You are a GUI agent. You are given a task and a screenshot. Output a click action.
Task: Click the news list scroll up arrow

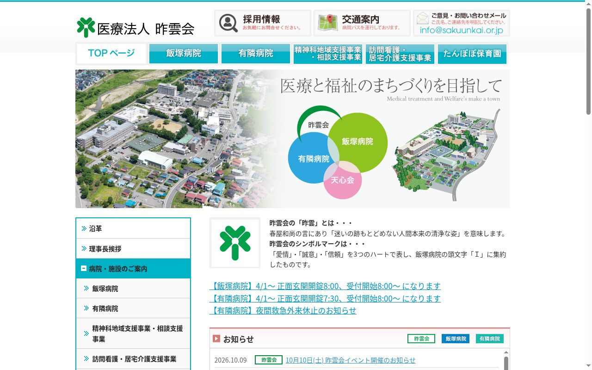click(x=506, y=352)
